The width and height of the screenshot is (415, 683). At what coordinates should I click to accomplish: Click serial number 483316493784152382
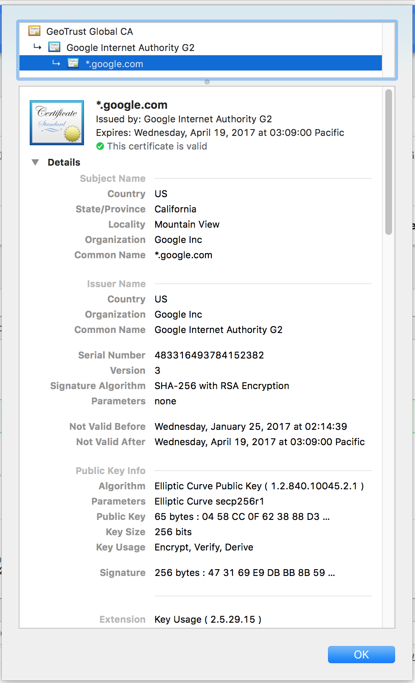point(209,356)
